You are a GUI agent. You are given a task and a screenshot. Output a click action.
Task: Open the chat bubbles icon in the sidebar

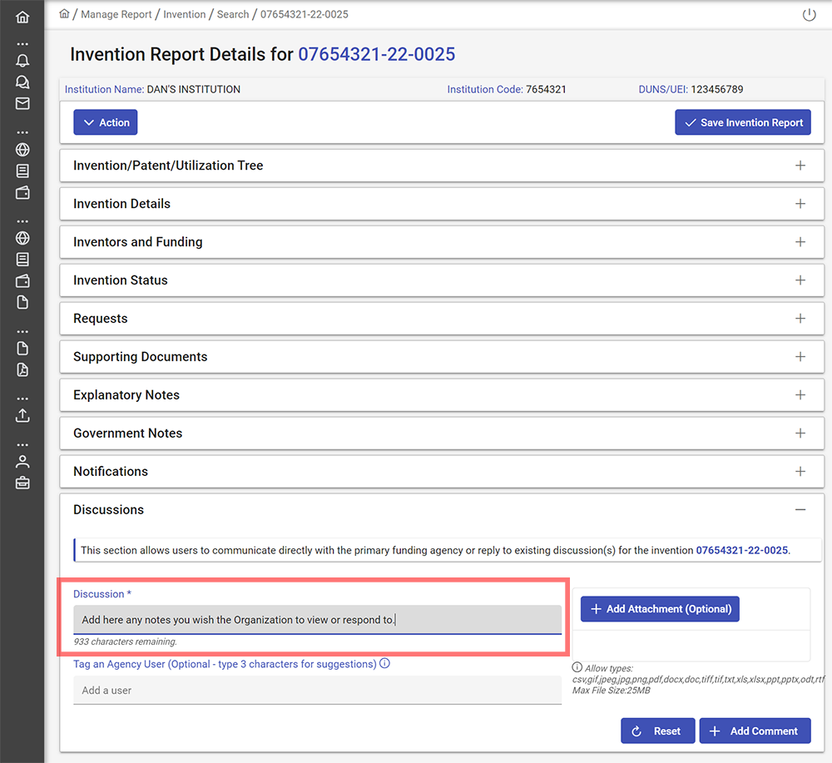tap(22, 82)
